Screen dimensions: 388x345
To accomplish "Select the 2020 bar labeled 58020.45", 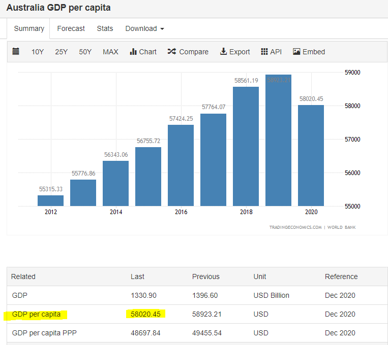I will point(311,156).
